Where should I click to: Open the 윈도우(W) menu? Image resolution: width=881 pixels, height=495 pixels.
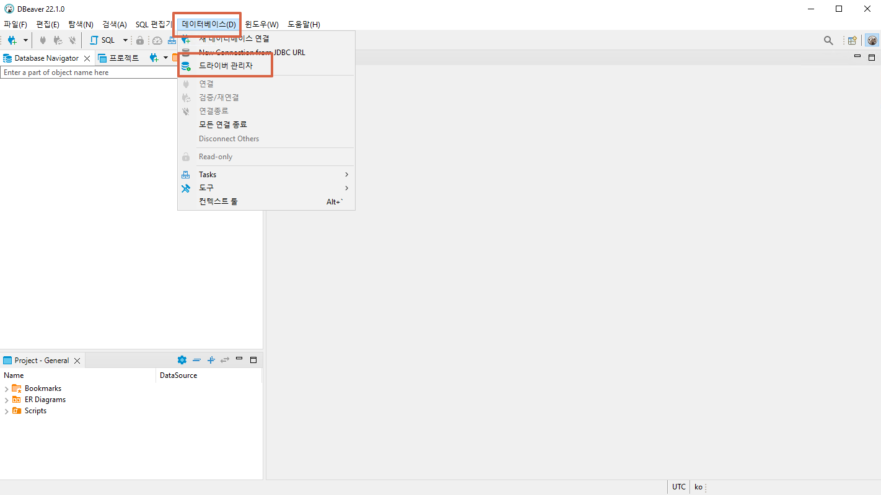pos(261,24)
